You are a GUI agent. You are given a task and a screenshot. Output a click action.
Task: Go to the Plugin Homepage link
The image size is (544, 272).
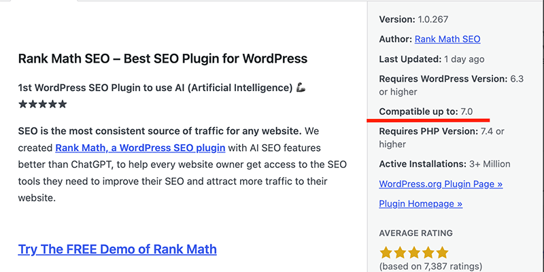pyautogui.click(x=420, y=203)
